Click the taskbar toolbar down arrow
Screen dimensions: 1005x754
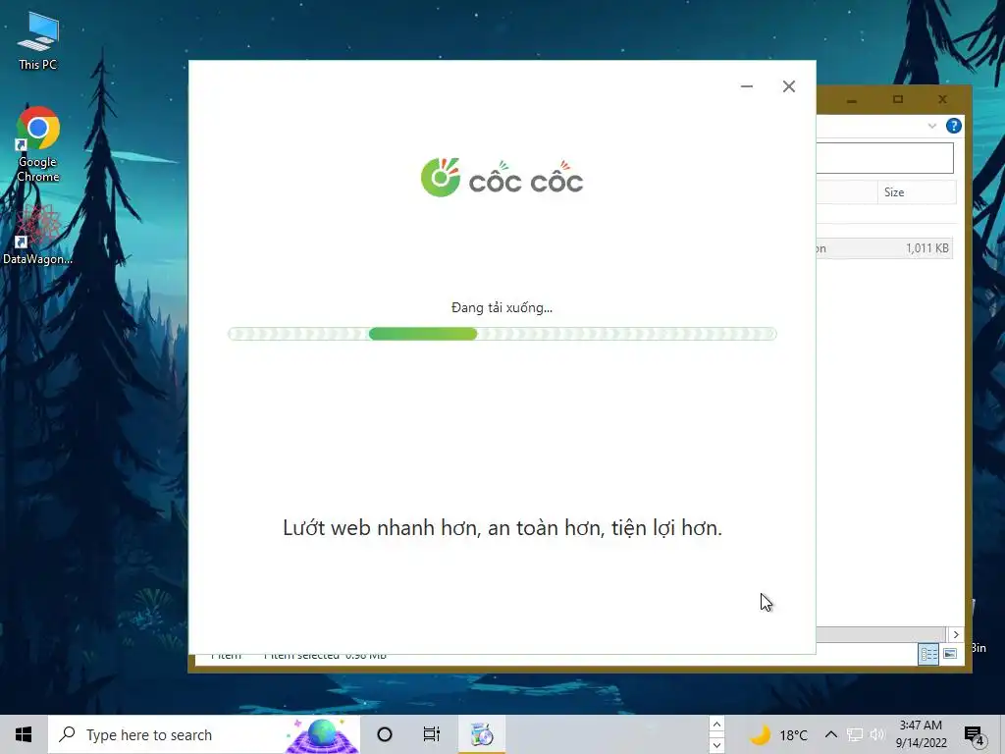716,745
